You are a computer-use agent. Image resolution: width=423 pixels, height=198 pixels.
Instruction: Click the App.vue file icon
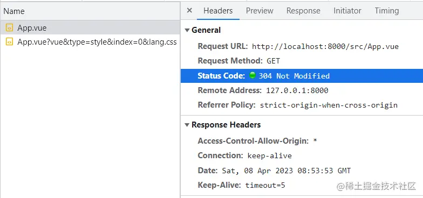(10, 28)
